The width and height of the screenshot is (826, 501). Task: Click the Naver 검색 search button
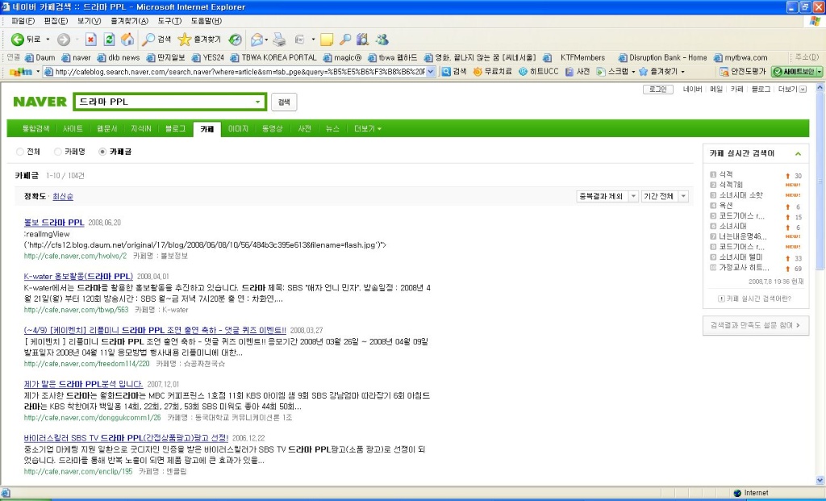tap(284, 102)
